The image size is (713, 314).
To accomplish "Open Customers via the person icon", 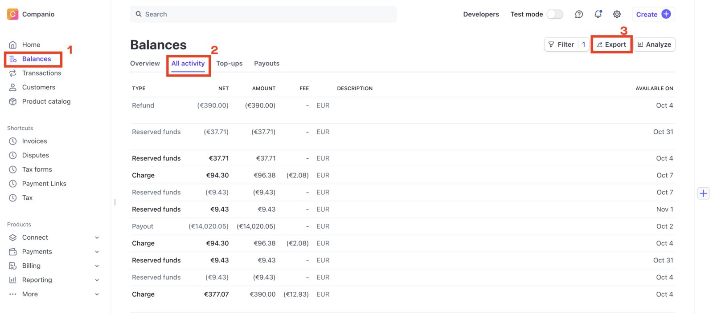I will click(13, 88).
